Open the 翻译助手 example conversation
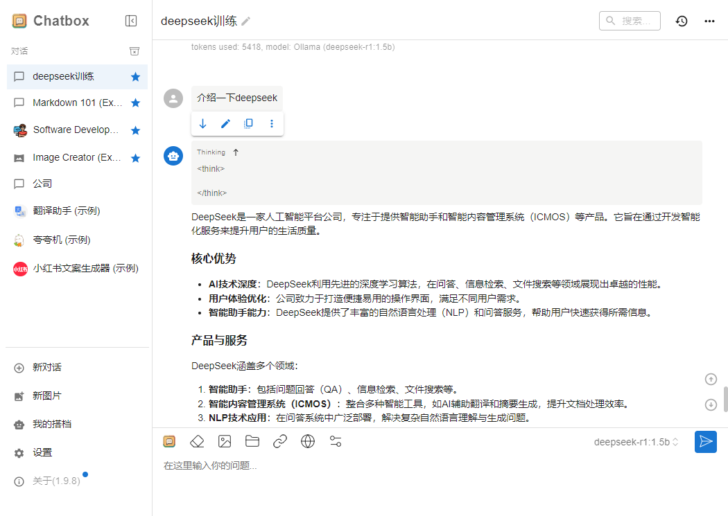 (x=77, y=211)
